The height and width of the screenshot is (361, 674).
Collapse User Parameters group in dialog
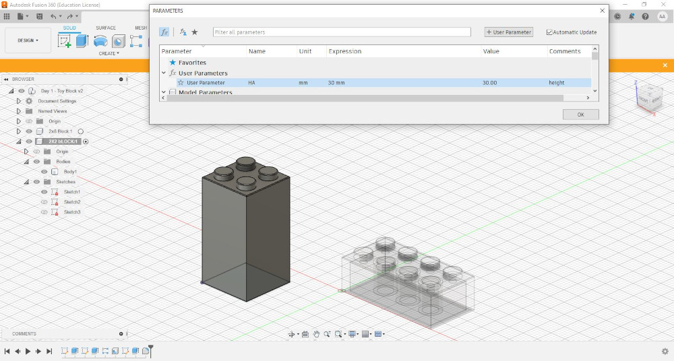(164, 73)
